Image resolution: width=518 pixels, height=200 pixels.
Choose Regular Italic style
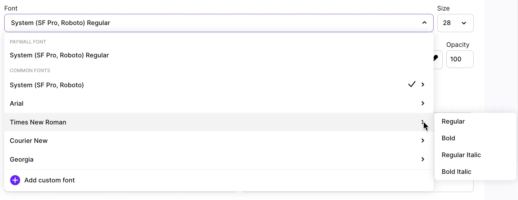point(461,155)
